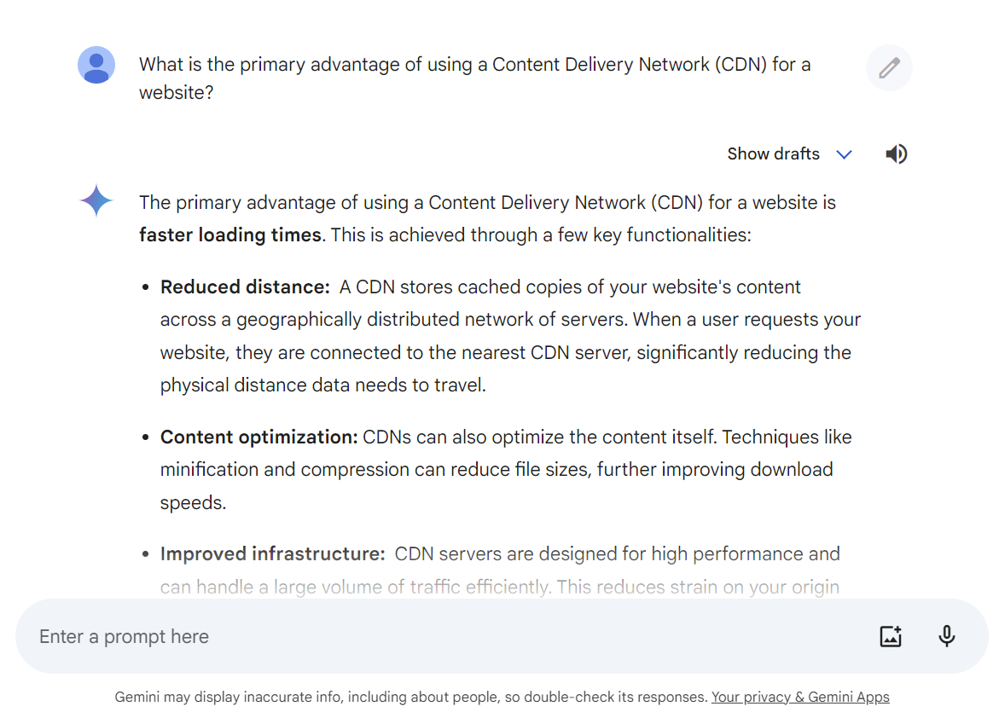This screenshot has height=718, width=999.
Task: Click the 'Improved infrastructure:' bullet heading
Action: pyautogui.click(x=272, y=553)
